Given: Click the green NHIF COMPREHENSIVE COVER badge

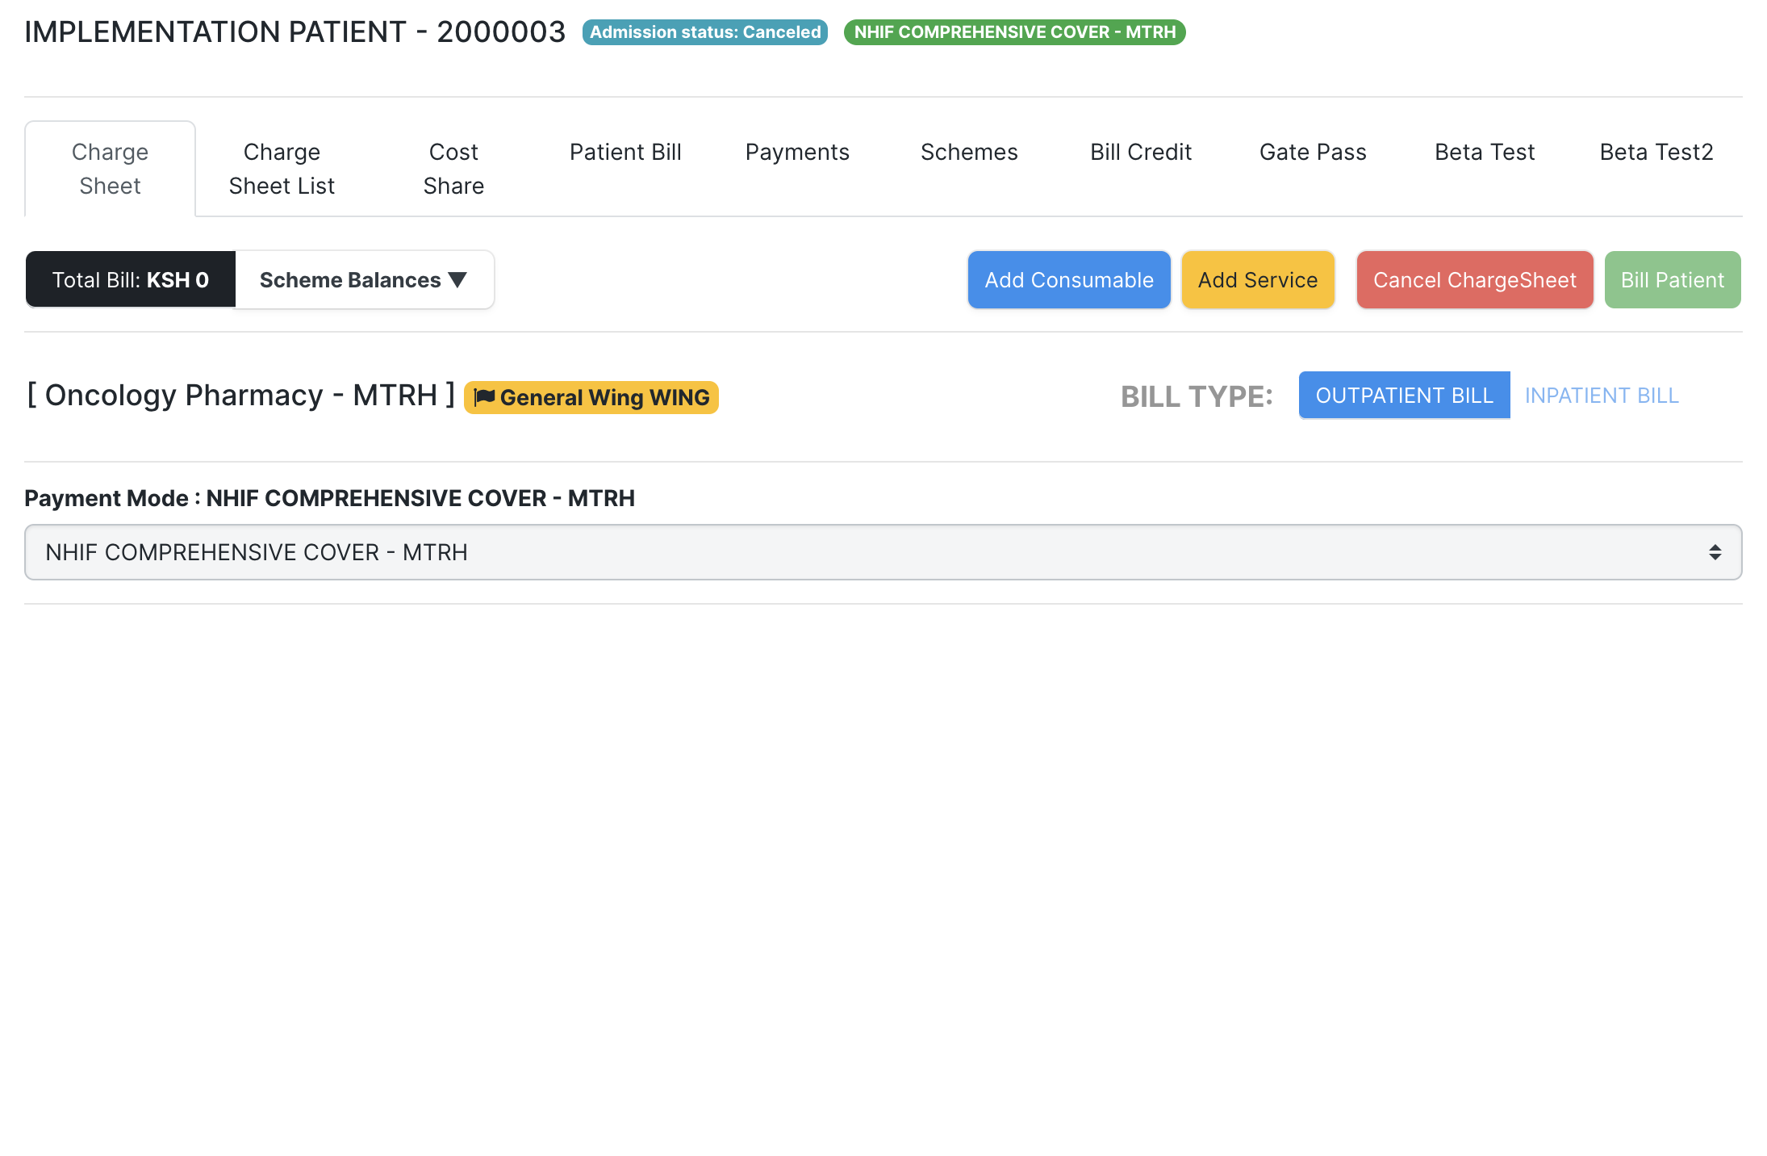Looking at the screenshot, I should point(1015,32).
